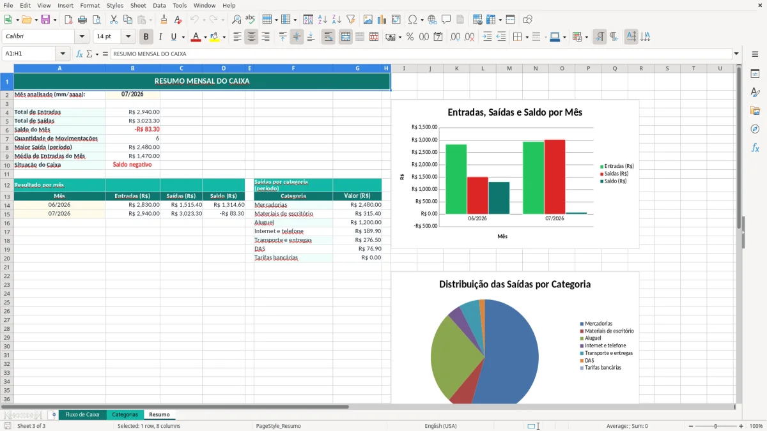Insert hyperlink globe icon

432,20
